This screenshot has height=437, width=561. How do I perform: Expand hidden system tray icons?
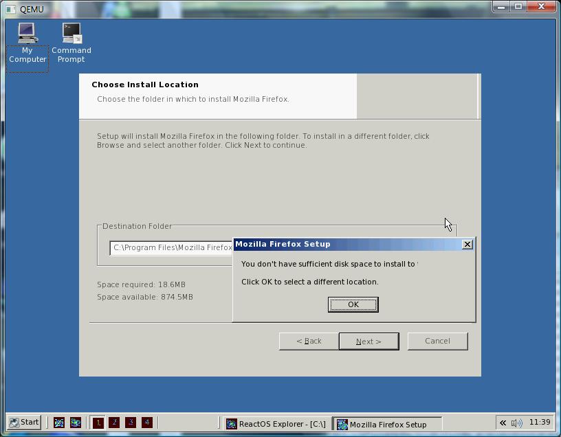point(503,423)
